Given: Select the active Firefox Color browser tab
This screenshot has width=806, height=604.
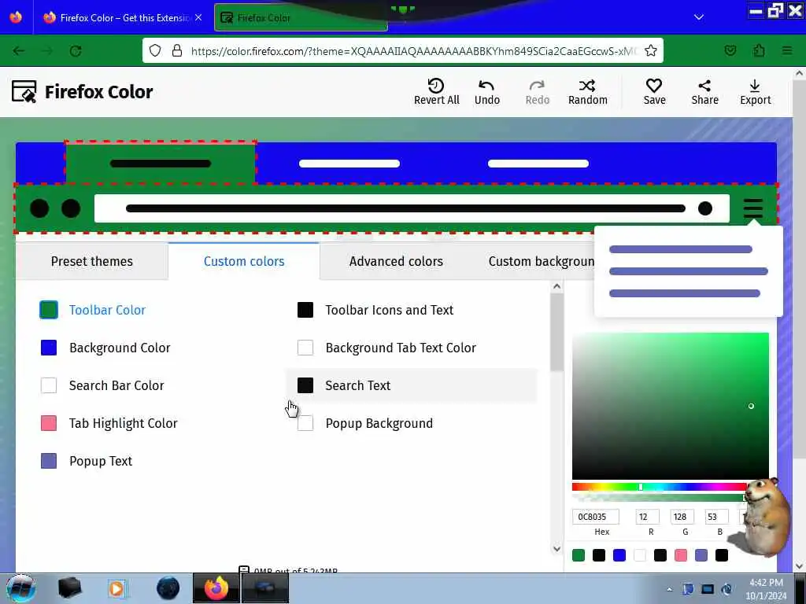Looking at the screenshot, I should tap(301, 18).
